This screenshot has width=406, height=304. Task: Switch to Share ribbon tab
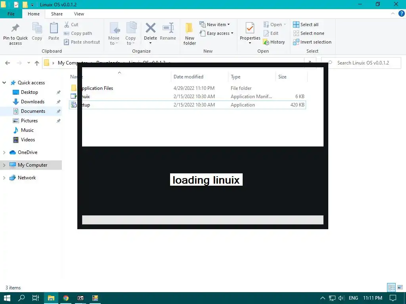pyautogui.click(x=57, y=14)
